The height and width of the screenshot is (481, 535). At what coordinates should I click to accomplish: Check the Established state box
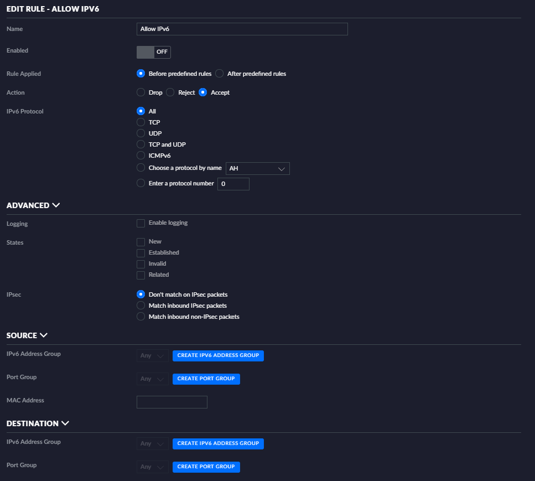pyautogui.click(x=141, y=253)
